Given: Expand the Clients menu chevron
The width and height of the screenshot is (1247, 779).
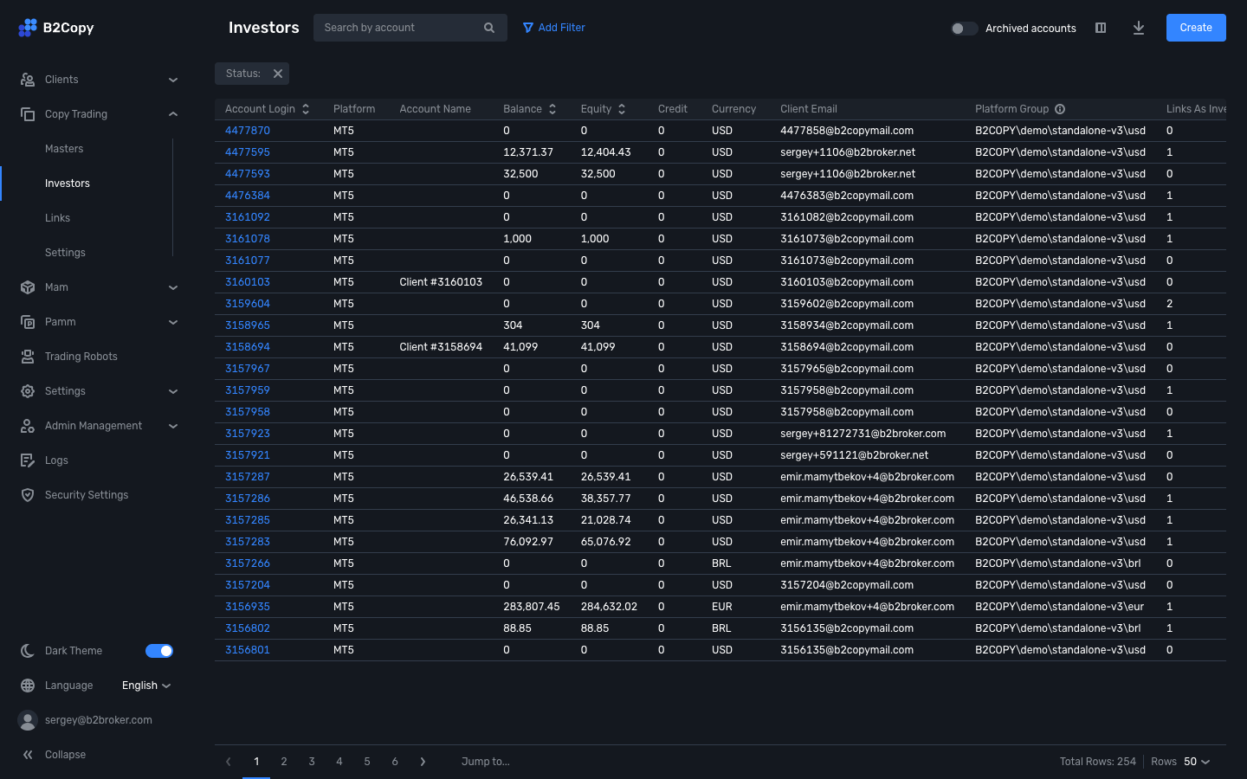Looking at the screenshot, I should [x=173, y=80].
